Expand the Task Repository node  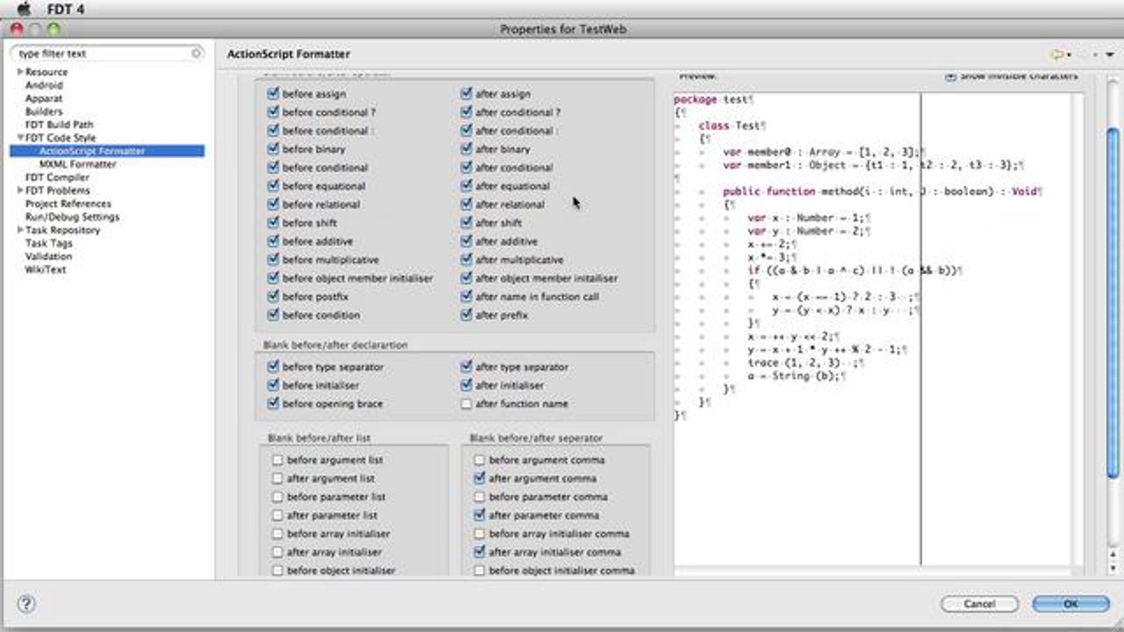[20, 230]
